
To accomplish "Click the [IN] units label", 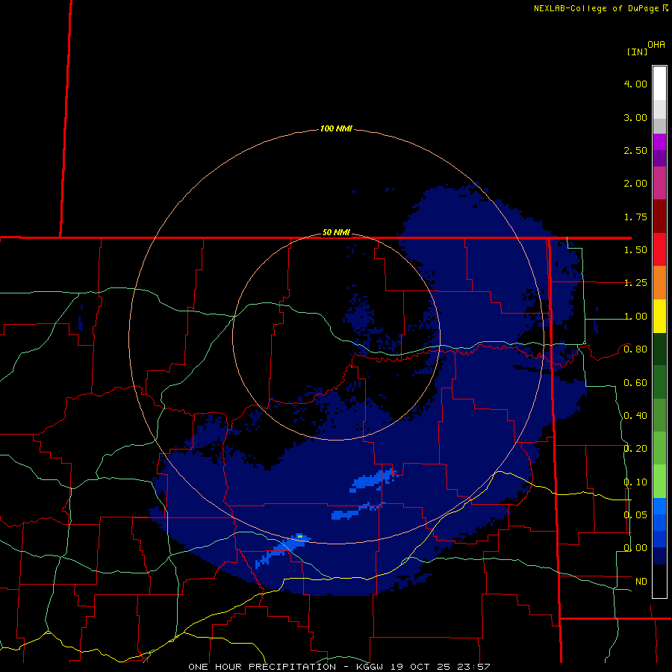I will [637, 52].
